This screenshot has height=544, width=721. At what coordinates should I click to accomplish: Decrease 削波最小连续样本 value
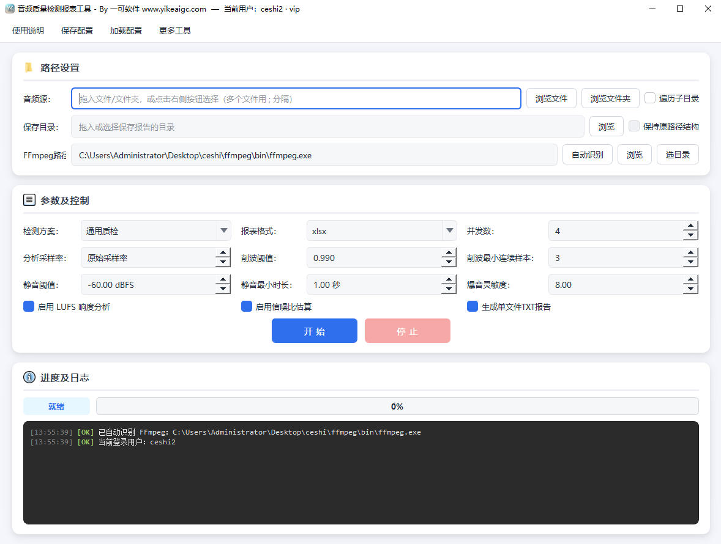[690, 262]
